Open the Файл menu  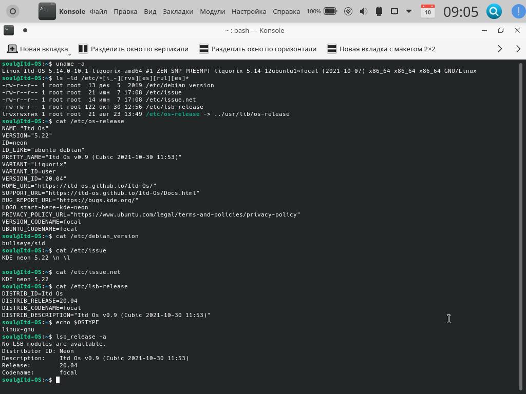pos(98,11)
